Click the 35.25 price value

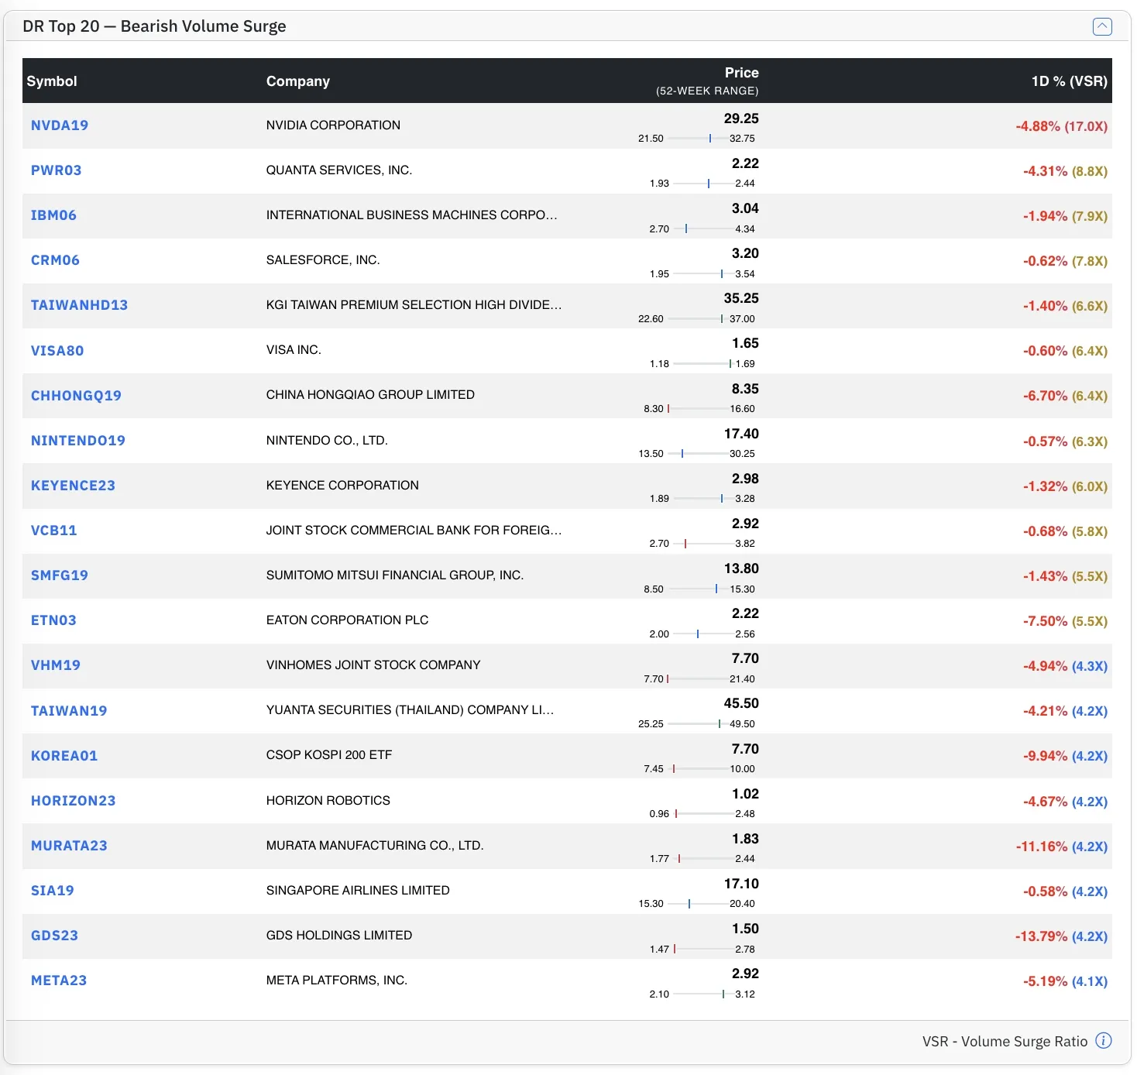tap(741, 298)
